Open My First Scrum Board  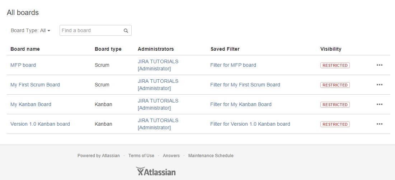(x=35, y=85)
